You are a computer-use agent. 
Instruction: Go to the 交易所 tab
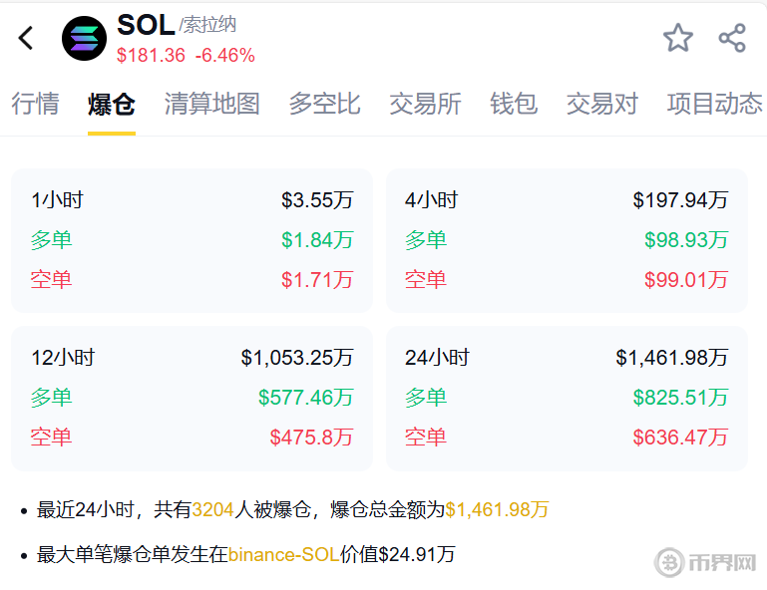click(x=425, y=104)
